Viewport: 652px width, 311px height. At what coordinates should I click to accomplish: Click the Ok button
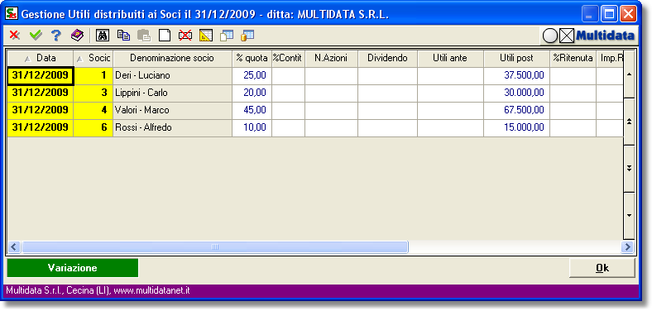tap(602, 268)
